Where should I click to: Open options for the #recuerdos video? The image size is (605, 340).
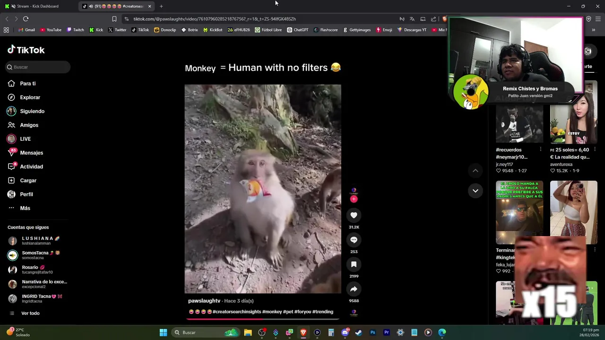point(541,149)
